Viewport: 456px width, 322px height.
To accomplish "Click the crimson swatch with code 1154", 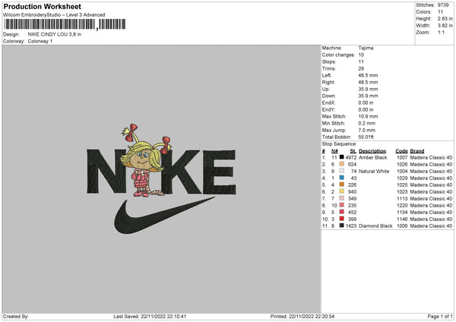I will coord(341,212).
